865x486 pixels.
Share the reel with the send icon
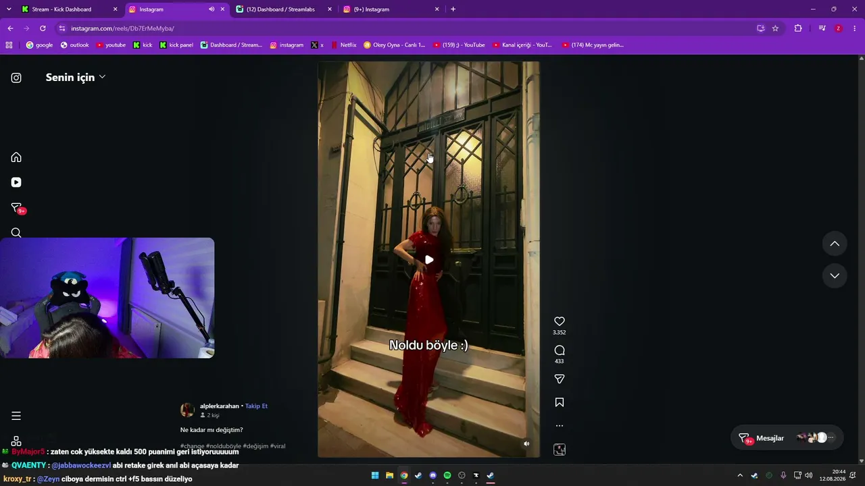pos(560,379)
